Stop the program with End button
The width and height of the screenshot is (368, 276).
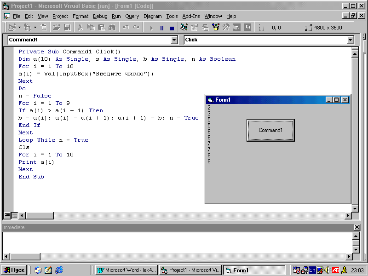click(172, 28)
